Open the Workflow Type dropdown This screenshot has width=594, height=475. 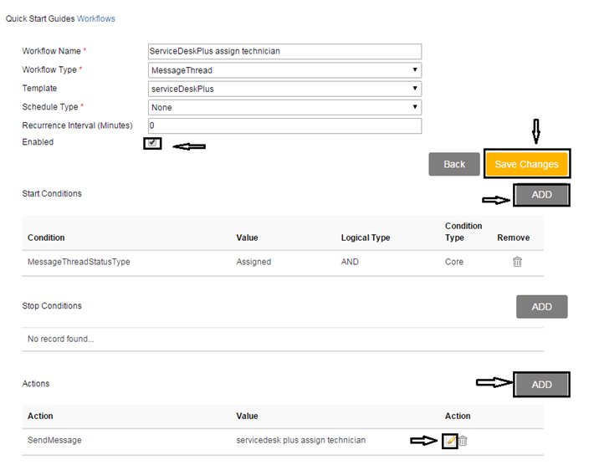tap(284, 70)
